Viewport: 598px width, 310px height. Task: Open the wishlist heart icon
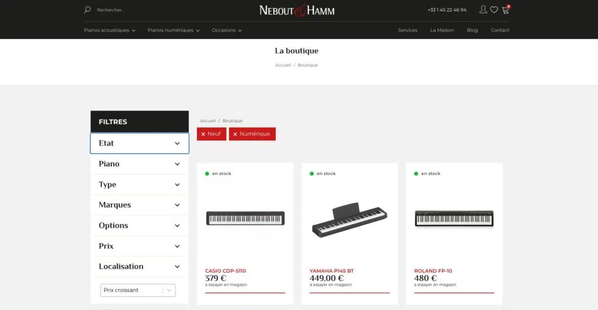[x=494, y=10]
